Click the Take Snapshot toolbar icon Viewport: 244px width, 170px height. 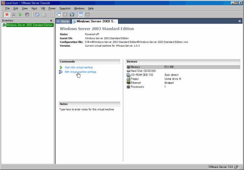[37, 15]
